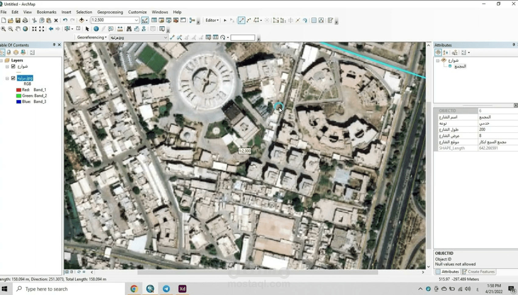Select the Edit tool arrow beside Editor menu
The width and height of the screenshot is (518, 295).
point(225,20)
